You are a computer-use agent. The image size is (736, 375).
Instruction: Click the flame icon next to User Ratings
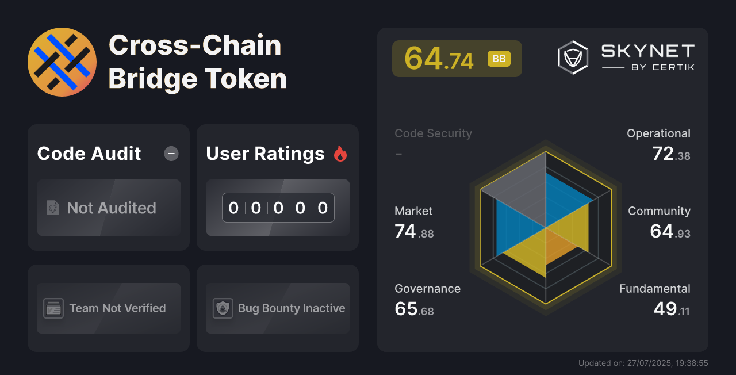pyautogui.click(x=340, y=154)
